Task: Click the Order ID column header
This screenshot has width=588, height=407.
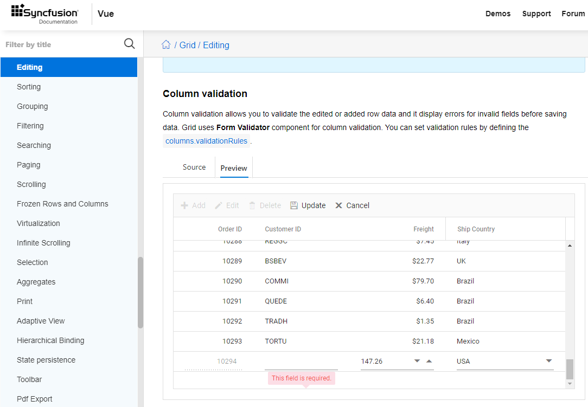Action: click(x=230, y=229)
